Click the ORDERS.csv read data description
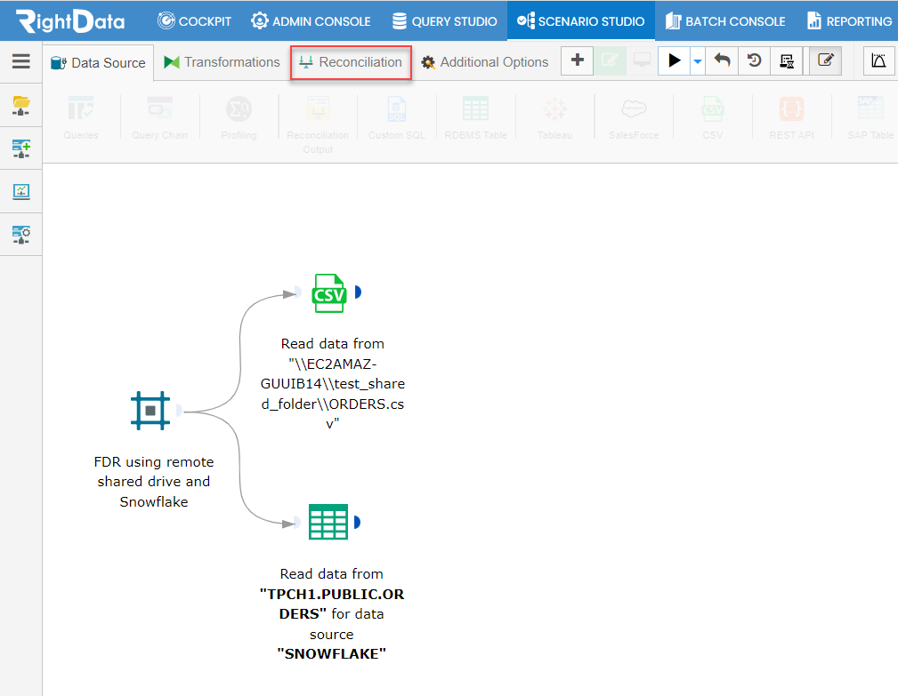Image resolution: width=898 pixels, height=696 pixels. 333,384
